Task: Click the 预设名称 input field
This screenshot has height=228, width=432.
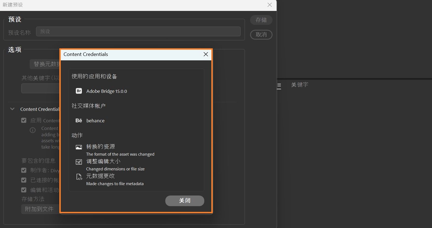Action: pos(138,31)
